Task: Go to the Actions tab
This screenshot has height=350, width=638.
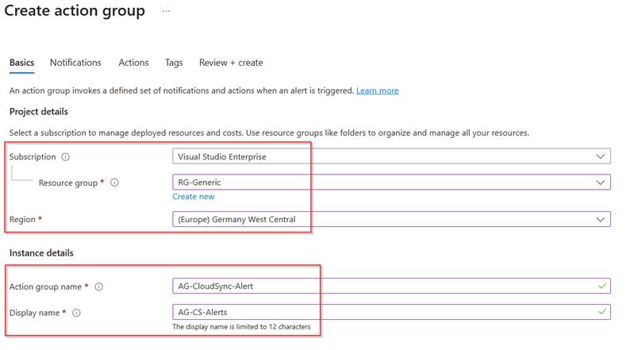Action: tap(133, 63)
